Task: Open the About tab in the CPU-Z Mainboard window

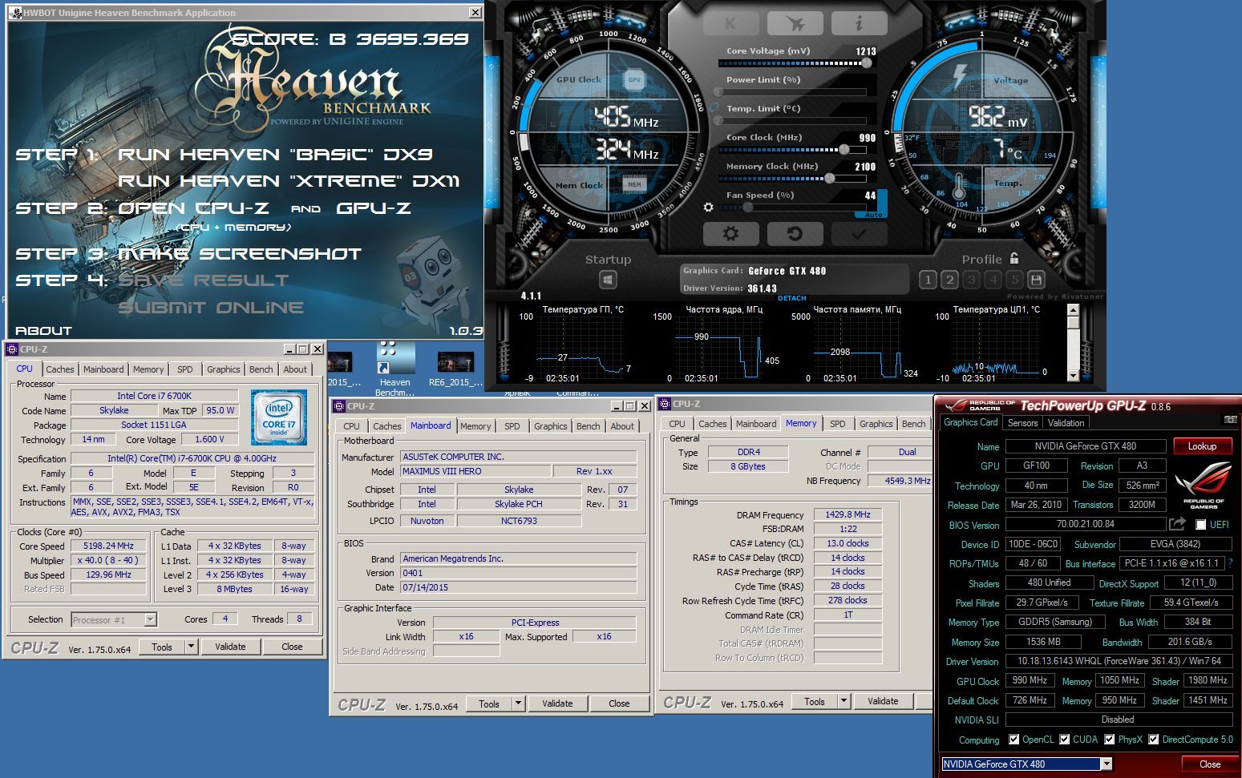Action: click(x=622, y=426)
